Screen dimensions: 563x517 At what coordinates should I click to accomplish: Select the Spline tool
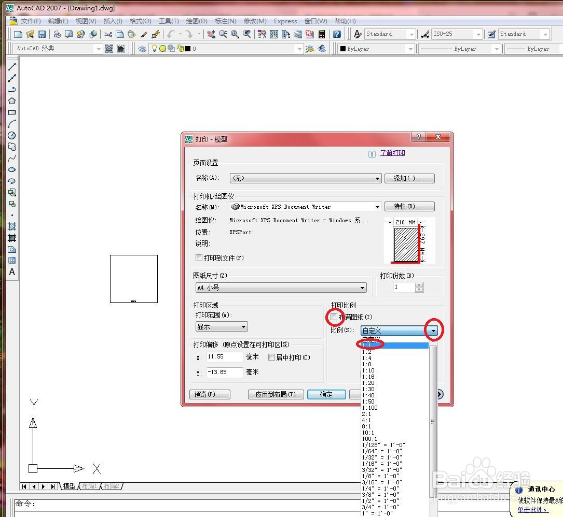coord(12,158)
